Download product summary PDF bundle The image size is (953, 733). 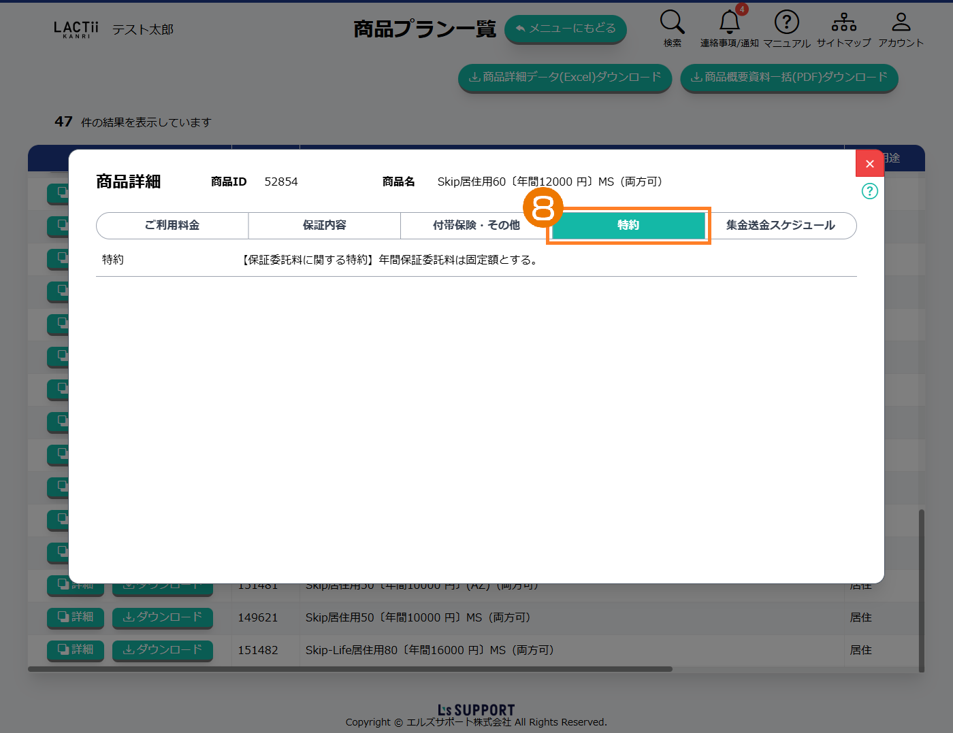point(789,78)
